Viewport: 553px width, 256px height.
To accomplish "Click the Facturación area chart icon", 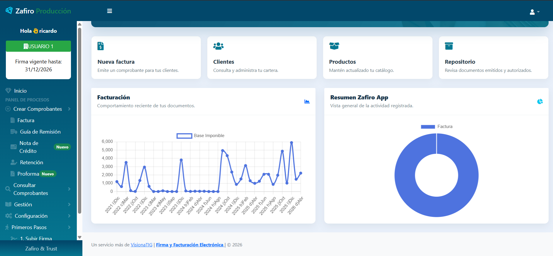I will click(x=307, y=101).
